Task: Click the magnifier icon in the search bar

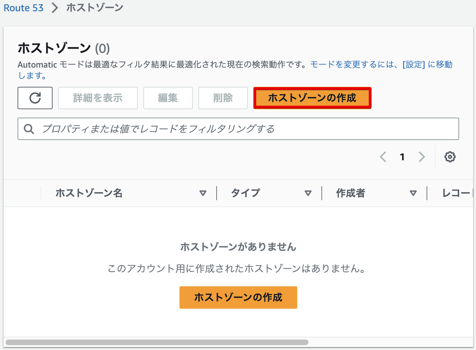Action: [x=29, y=129]
